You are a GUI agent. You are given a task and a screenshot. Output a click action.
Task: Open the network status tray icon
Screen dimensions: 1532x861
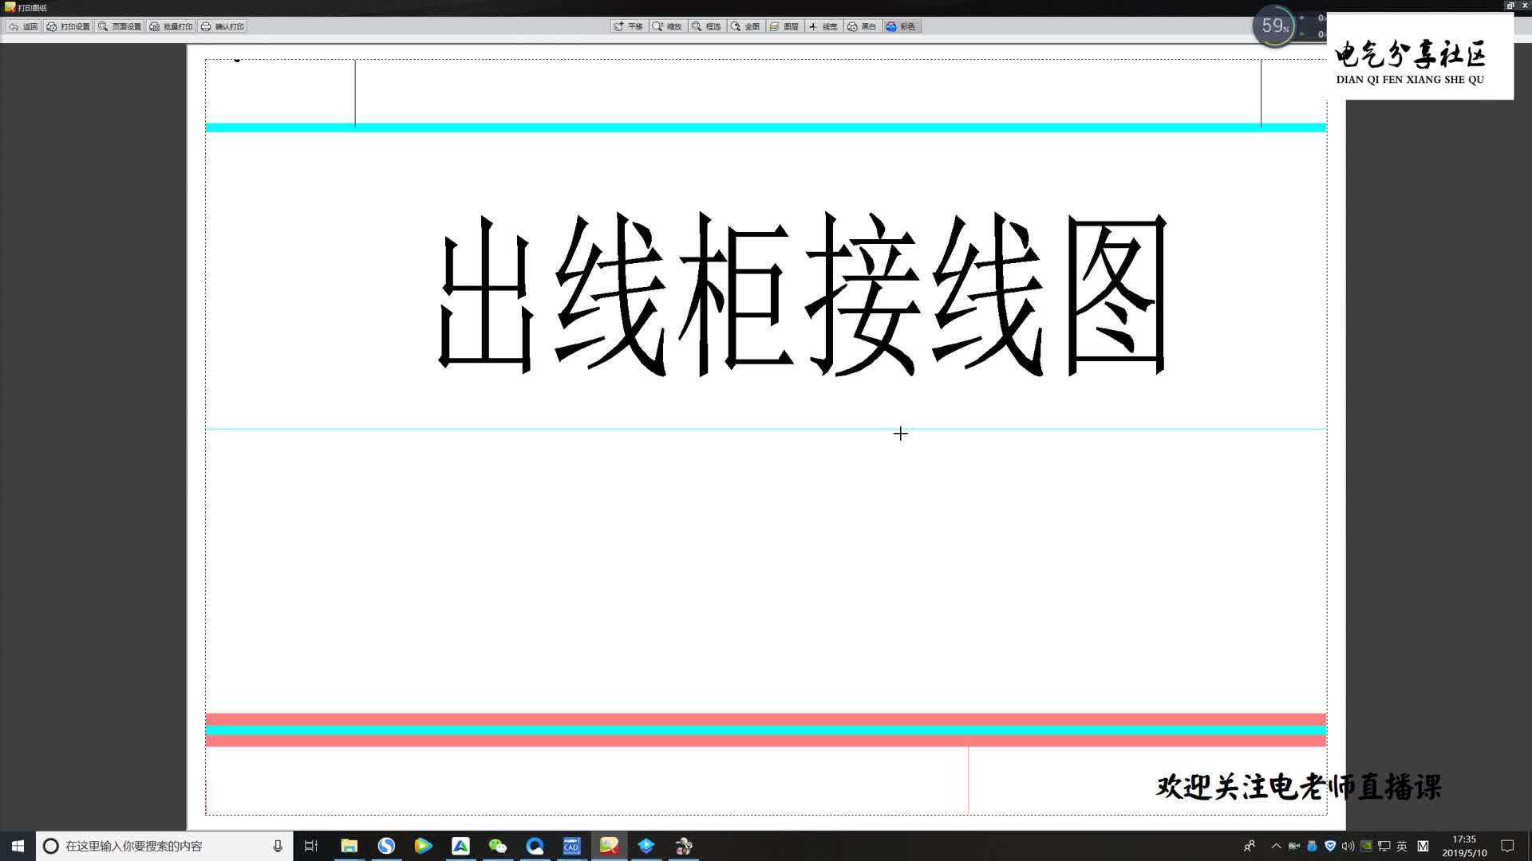click(x=1384, y=846)
